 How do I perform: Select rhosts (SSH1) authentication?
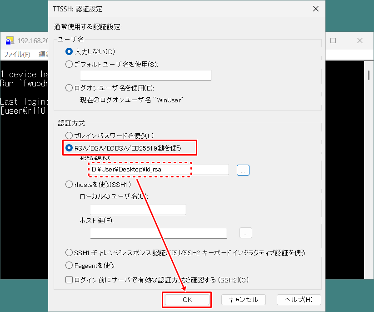click(x=69, y=184)
